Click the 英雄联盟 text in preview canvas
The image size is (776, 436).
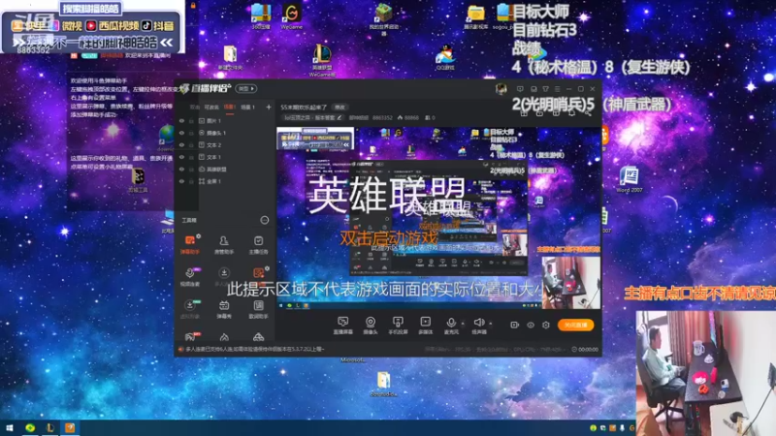[x=386, y=195]
